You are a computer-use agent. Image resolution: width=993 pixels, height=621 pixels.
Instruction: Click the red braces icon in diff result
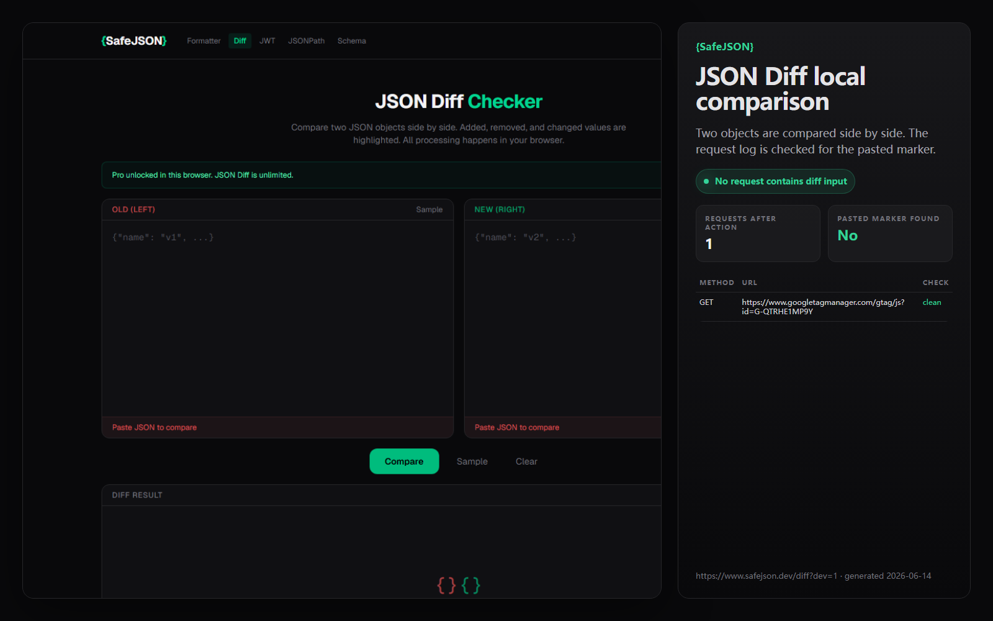[x=446, y=585]
